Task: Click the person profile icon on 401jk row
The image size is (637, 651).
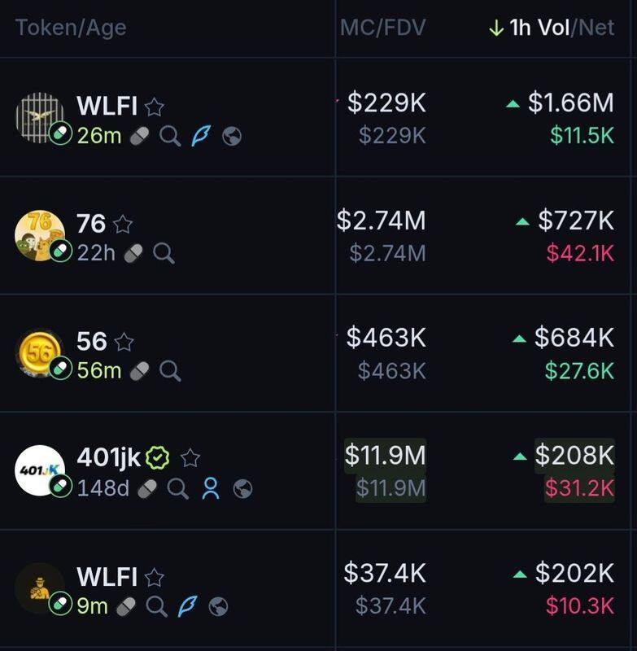Action: click(211, 488)
